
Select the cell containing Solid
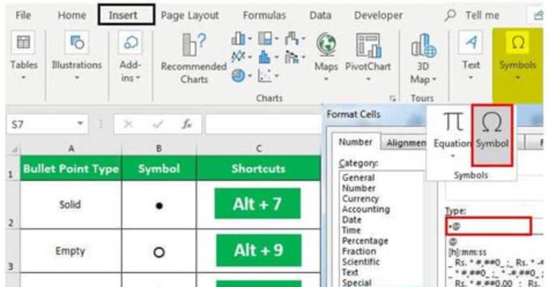click(71, 204)
